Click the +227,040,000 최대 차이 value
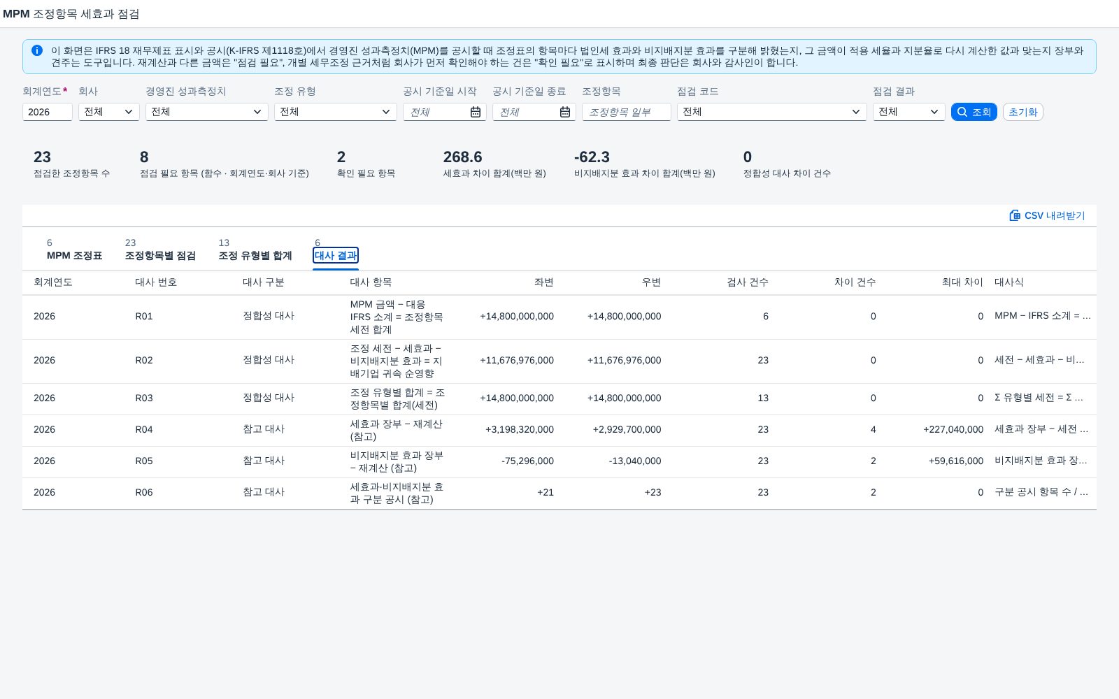Screen dimensions: 1119x699 (953, 430)
